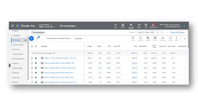This screenshot has width=198, height=109.
Task: Open the Notifications bell icon
Action: [153, 25]
